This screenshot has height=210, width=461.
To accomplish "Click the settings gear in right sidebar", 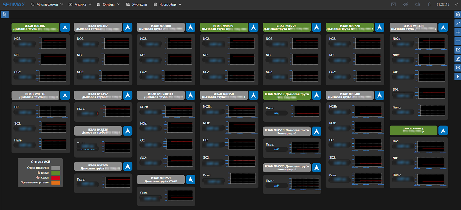I will tap(457, 15).
